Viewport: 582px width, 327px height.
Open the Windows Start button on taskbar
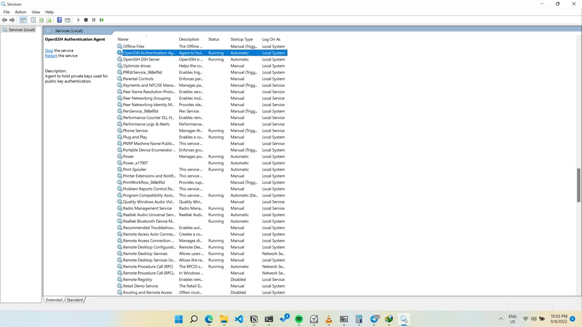pyautogui.click(x=178, y=319)
